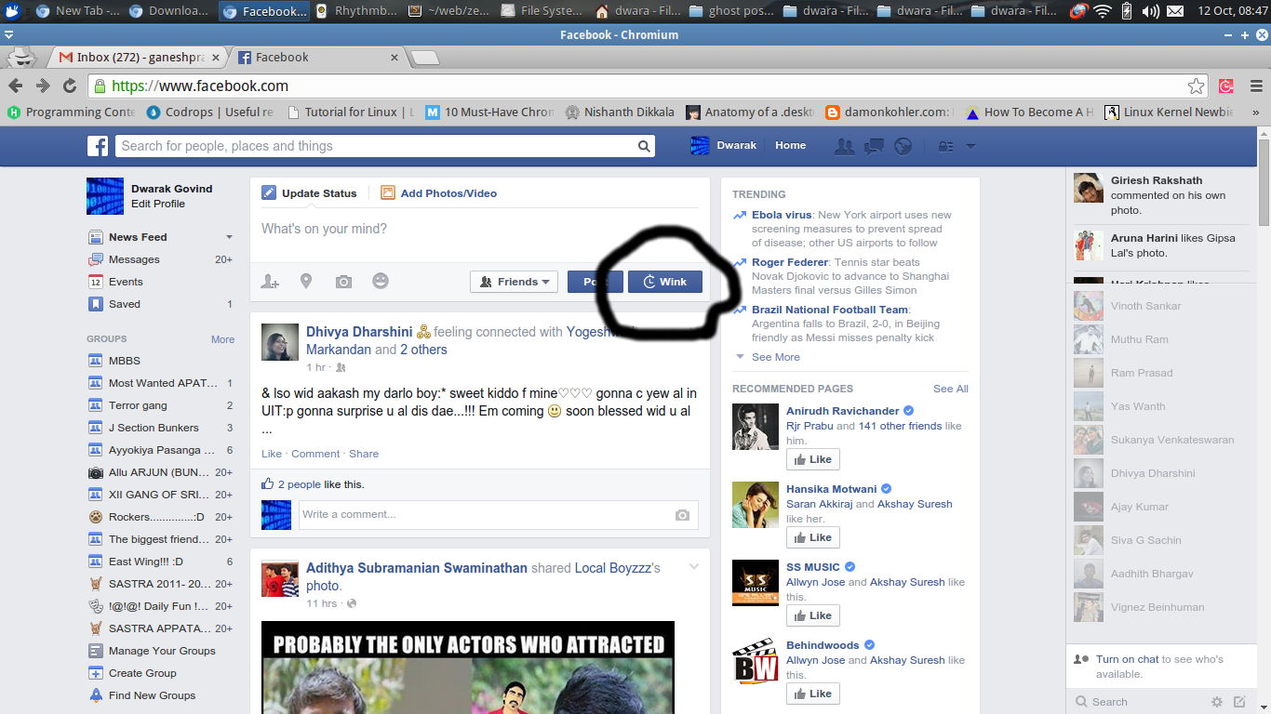1271x714 pixels.
Task: Like Anirudh Ravichander page
Action: pyautogui.click(x=813, y=459)
